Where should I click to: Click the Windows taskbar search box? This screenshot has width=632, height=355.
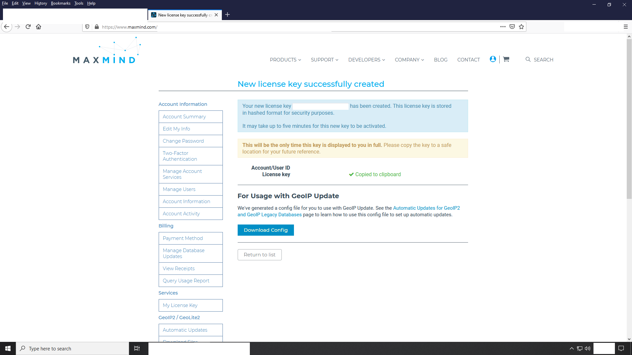pos(72,348)
